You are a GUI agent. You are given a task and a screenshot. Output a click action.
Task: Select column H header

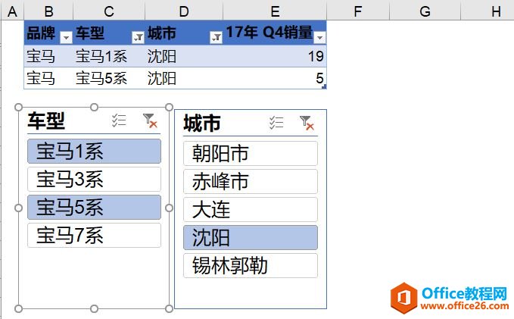tap(488, 11)
